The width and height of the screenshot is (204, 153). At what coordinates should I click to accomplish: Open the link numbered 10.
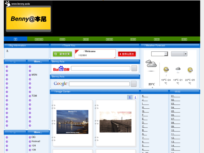pyautogui.click(x=175, y=130)
